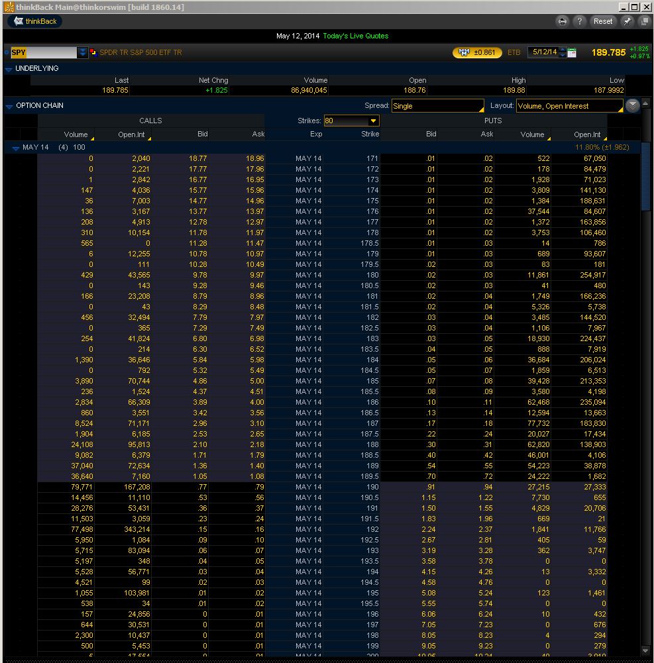Click the SPY symbol input field
The width and height of the screenshot is (654, 663).
pyautogui.click(x=44, y=52)
